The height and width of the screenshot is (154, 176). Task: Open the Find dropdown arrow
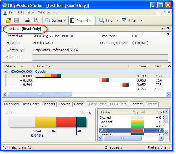tap(117, 20)
